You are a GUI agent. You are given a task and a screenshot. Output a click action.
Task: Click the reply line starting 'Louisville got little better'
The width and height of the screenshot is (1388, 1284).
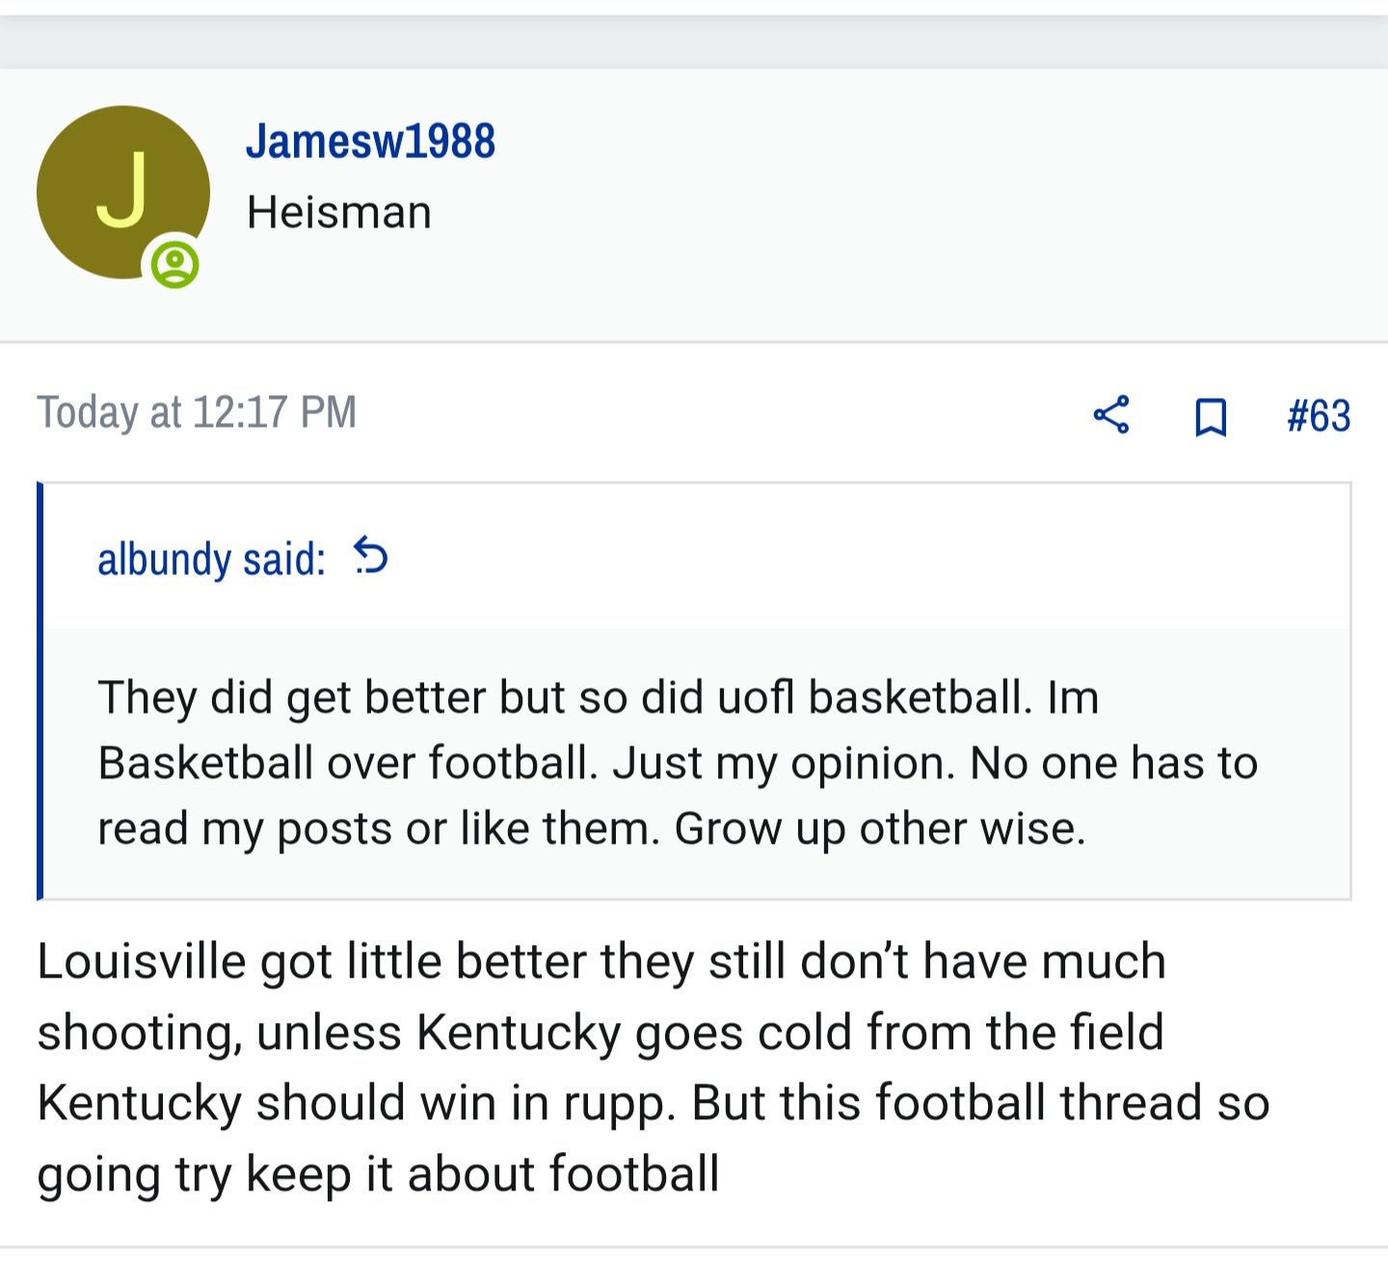(601, 961)
